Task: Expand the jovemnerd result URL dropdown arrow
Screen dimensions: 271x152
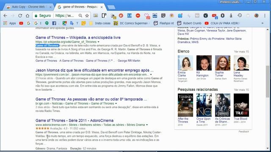Action: coord(151,75)
